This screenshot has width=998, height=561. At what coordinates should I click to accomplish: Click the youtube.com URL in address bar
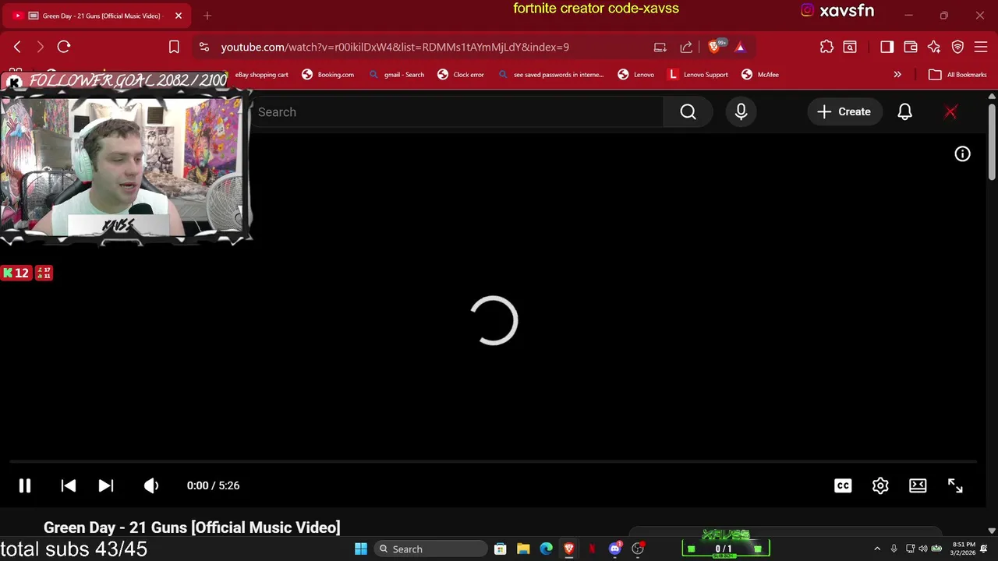pos(395,47)
